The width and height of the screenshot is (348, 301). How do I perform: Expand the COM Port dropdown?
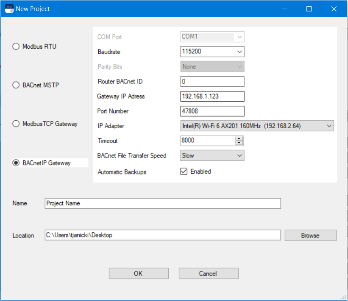pyautogui.click(x=240, y=37)
